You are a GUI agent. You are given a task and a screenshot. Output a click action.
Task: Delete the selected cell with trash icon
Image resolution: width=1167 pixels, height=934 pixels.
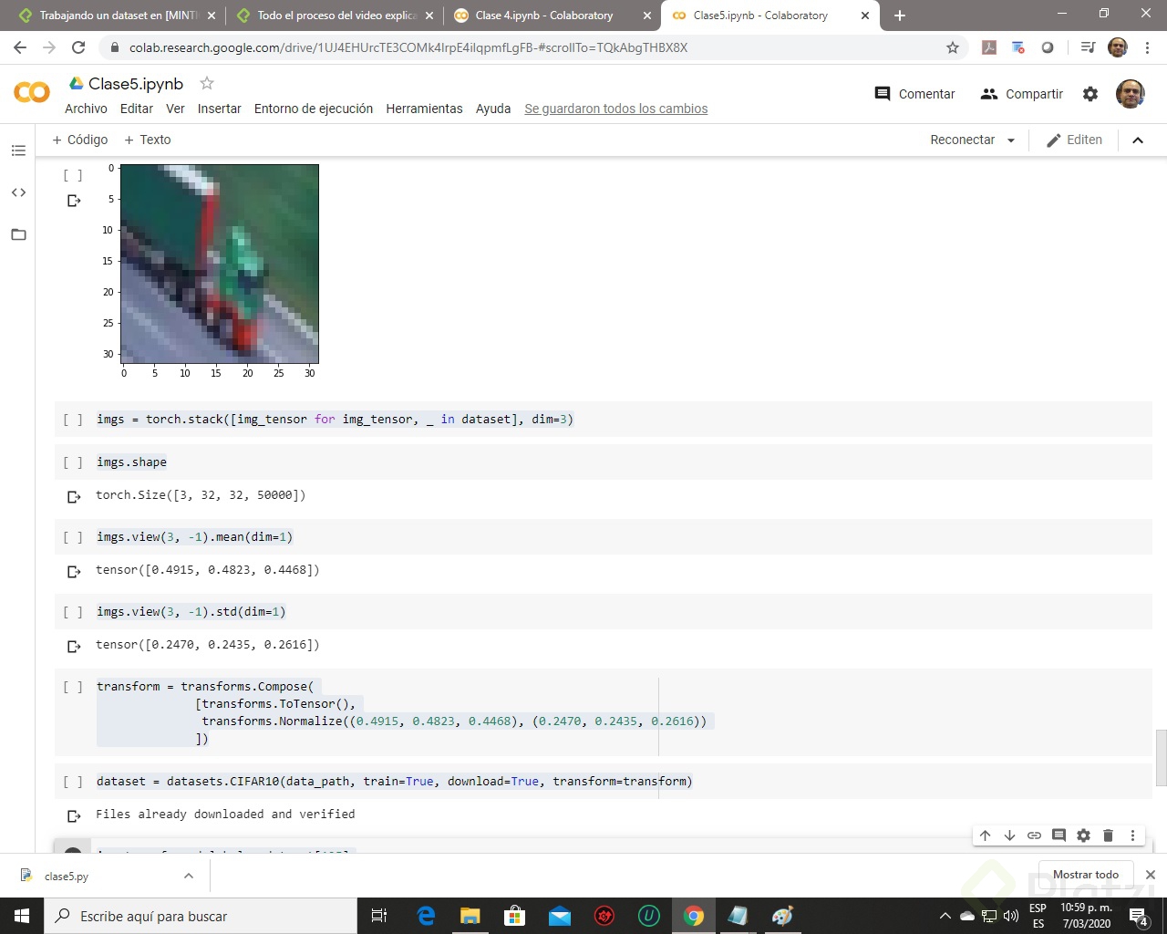[1108, 835]
